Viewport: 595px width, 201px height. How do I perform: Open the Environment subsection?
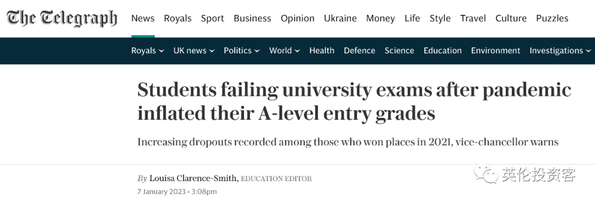(496, 51)
